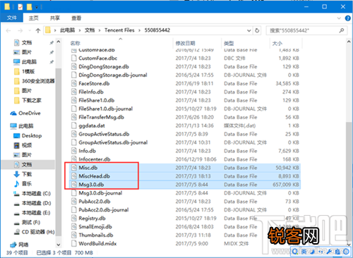The image size is (353, 258).
Task: Select 音乐 in the navigation pane
Action: (27, 184)
